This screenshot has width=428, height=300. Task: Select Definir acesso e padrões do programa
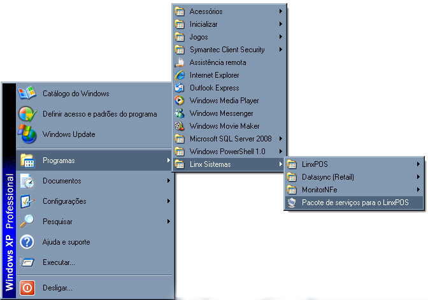(x=100, y=114)
